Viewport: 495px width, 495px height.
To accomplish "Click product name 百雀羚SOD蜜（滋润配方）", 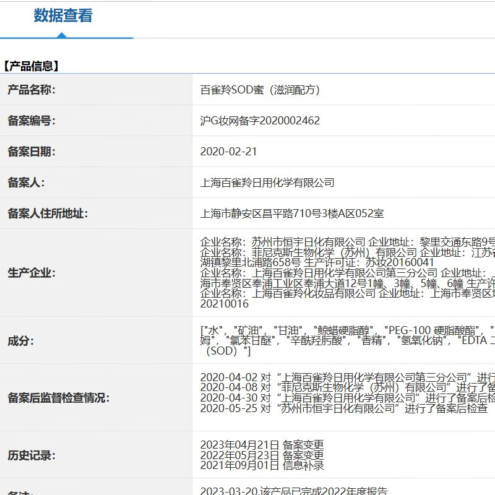I will (260, 90).
